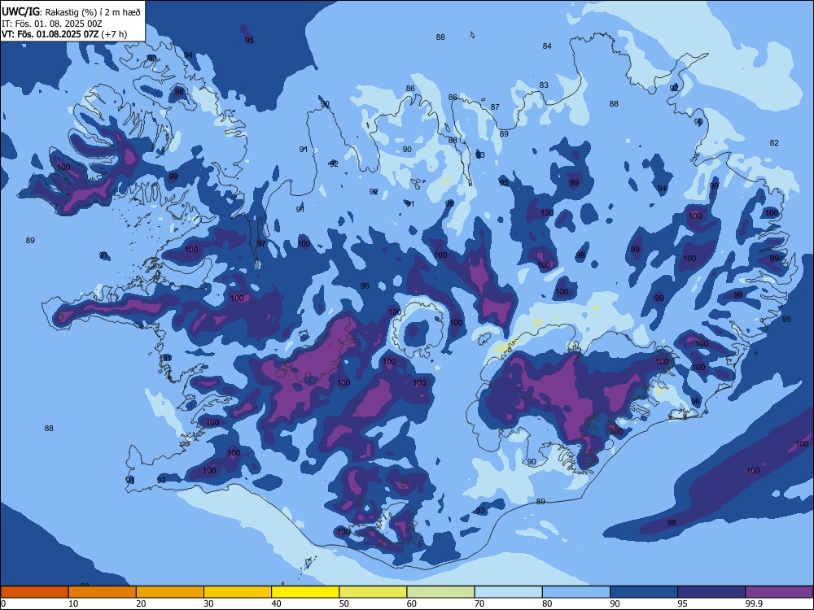Click the title 'Rakastig (%) í 2 m hæð'
This screenshot has width=814, height=610.
tap(93, 12)
